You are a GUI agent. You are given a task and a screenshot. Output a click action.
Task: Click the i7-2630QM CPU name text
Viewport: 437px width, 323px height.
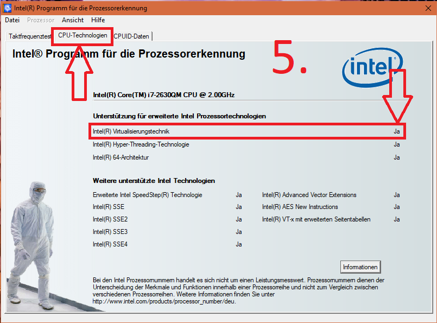pyautogui.click(x=163, y=95)
